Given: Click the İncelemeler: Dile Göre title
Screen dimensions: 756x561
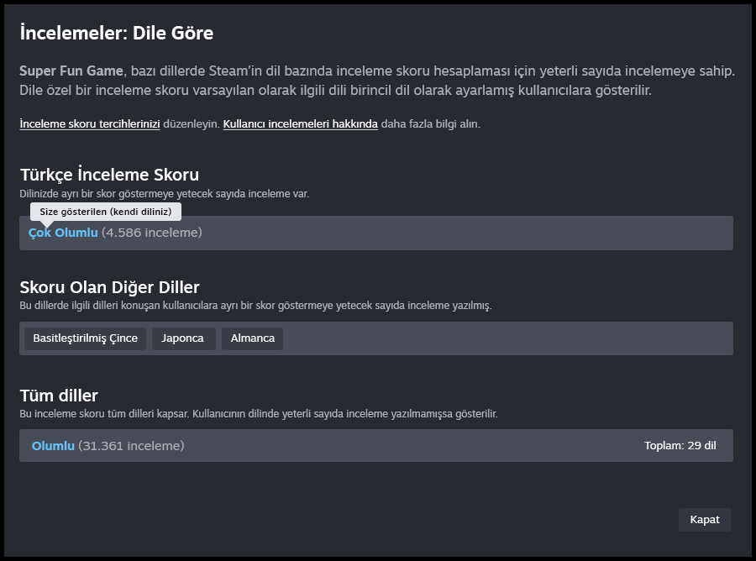Looking at the screenshot, I should pos(116,34).
